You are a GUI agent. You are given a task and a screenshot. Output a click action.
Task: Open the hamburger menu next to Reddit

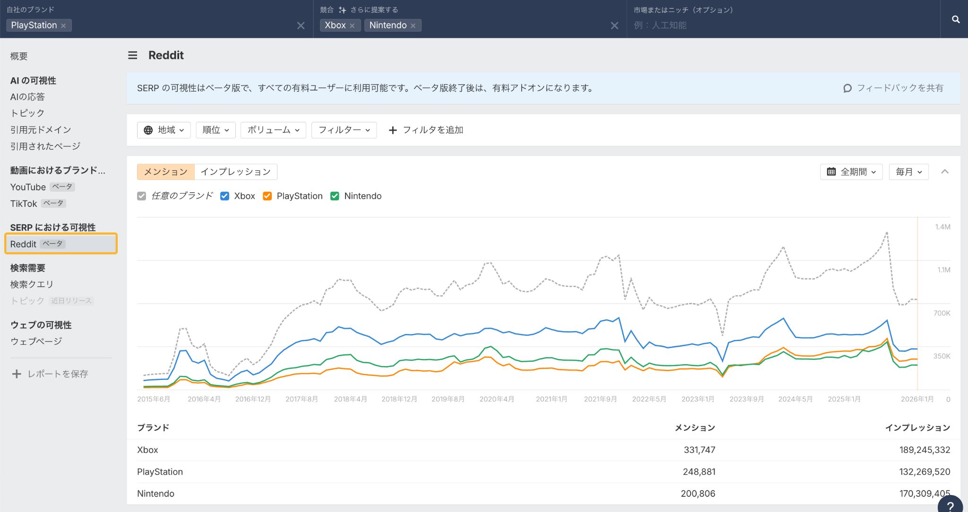[133, 55]
